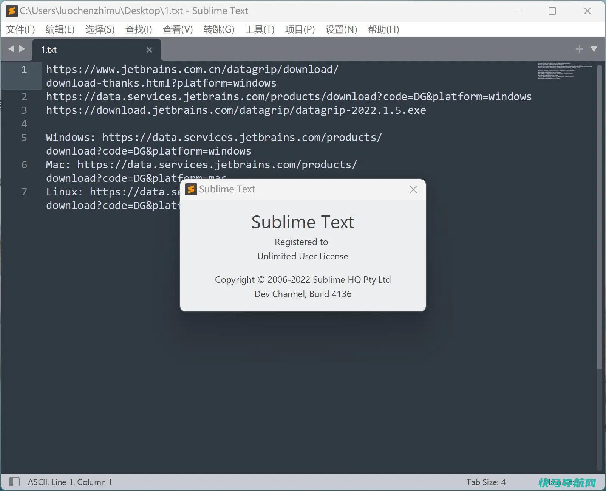Add a new tab with plus icon
The height and width of the screenshot is (491, 606).
pyautogui.click(x=579, y=49)
